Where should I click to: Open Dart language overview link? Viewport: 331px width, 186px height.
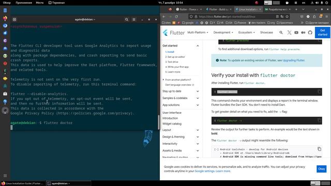coord(179,85)
